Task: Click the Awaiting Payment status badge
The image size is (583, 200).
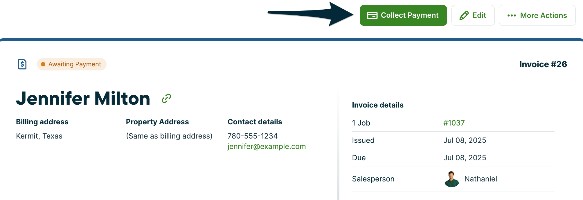Action: click(72, 64)
